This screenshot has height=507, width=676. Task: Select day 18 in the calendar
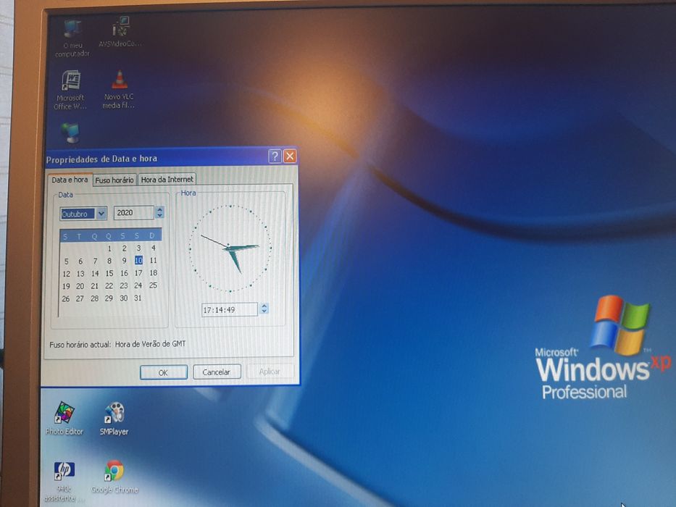tap(153, 273)
